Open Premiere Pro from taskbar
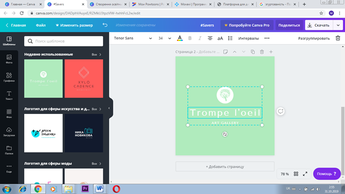Viewport: 345px width, 194px height. (85, 189)
